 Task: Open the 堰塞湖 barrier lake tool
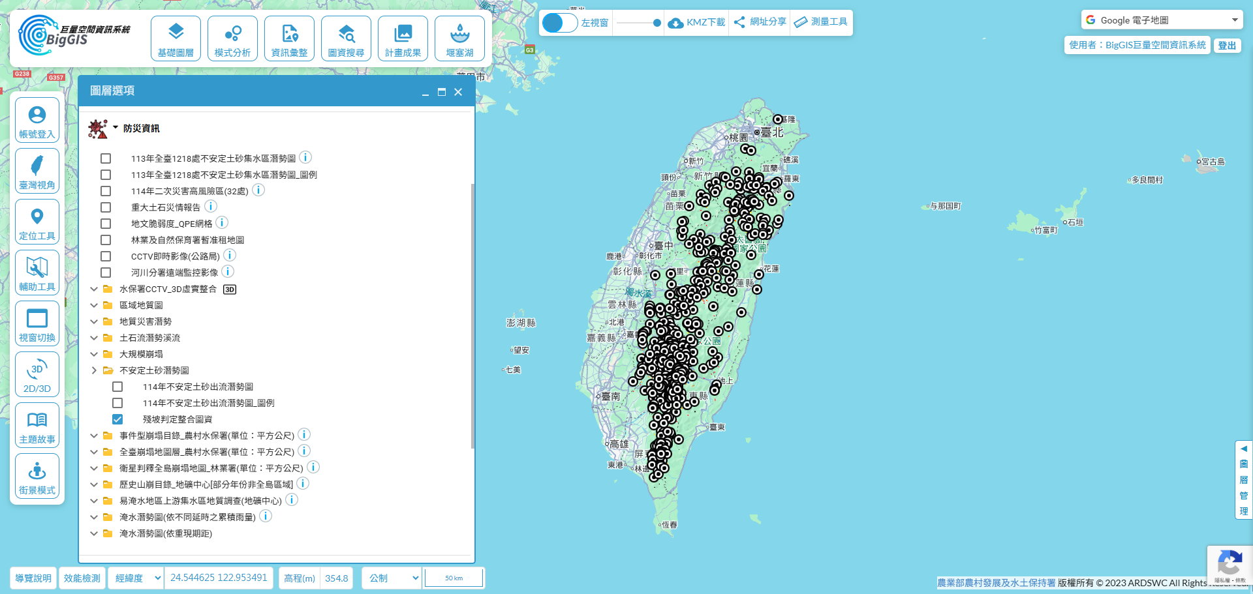(459, 38)
